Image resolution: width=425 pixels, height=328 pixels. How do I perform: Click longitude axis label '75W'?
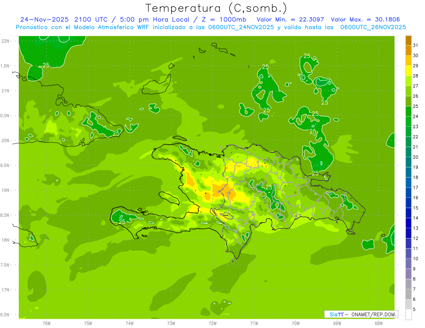tap(88, 323)
